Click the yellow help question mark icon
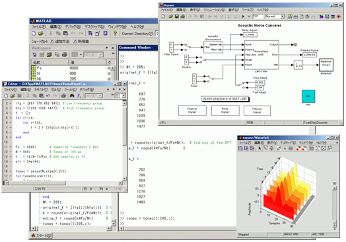The height and width of the screenshot is (242, 346). [x=115, y=34]
